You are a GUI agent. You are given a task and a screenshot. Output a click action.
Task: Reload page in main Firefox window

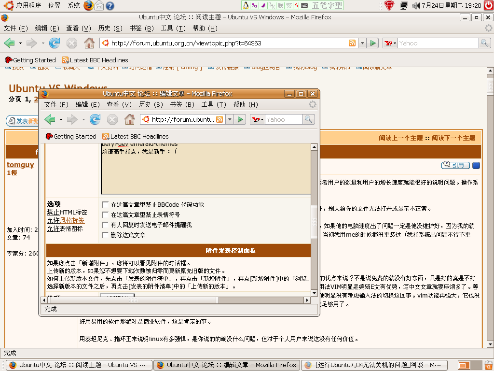pos(55,43)
